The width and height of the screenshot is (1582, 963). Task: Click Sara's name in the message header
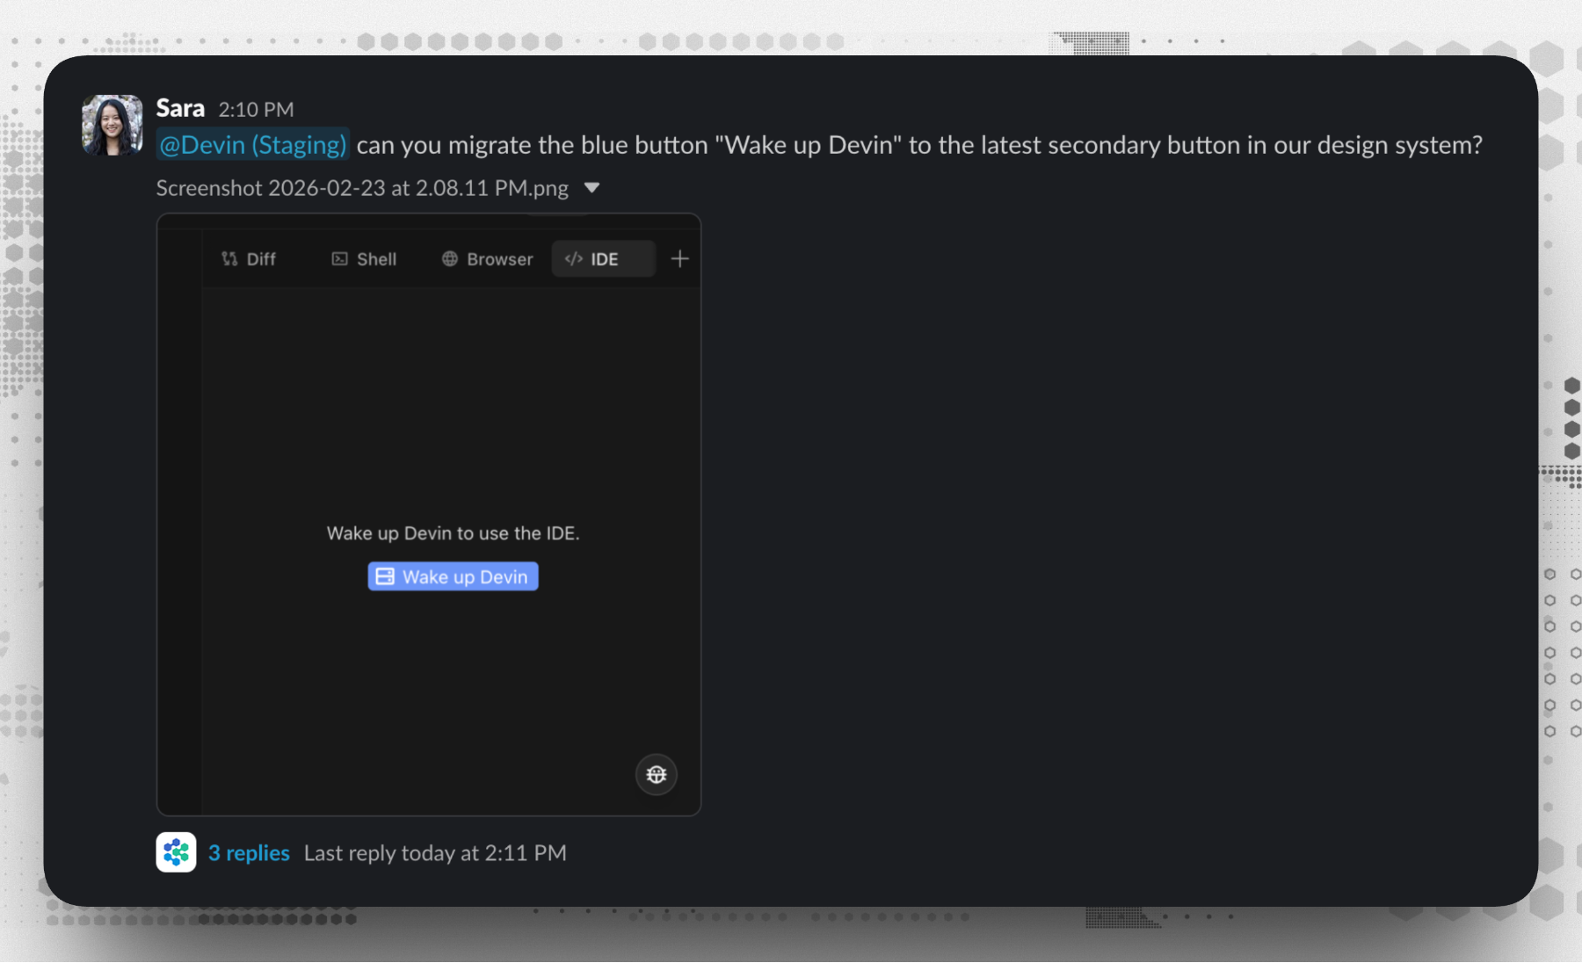(180, 108)
